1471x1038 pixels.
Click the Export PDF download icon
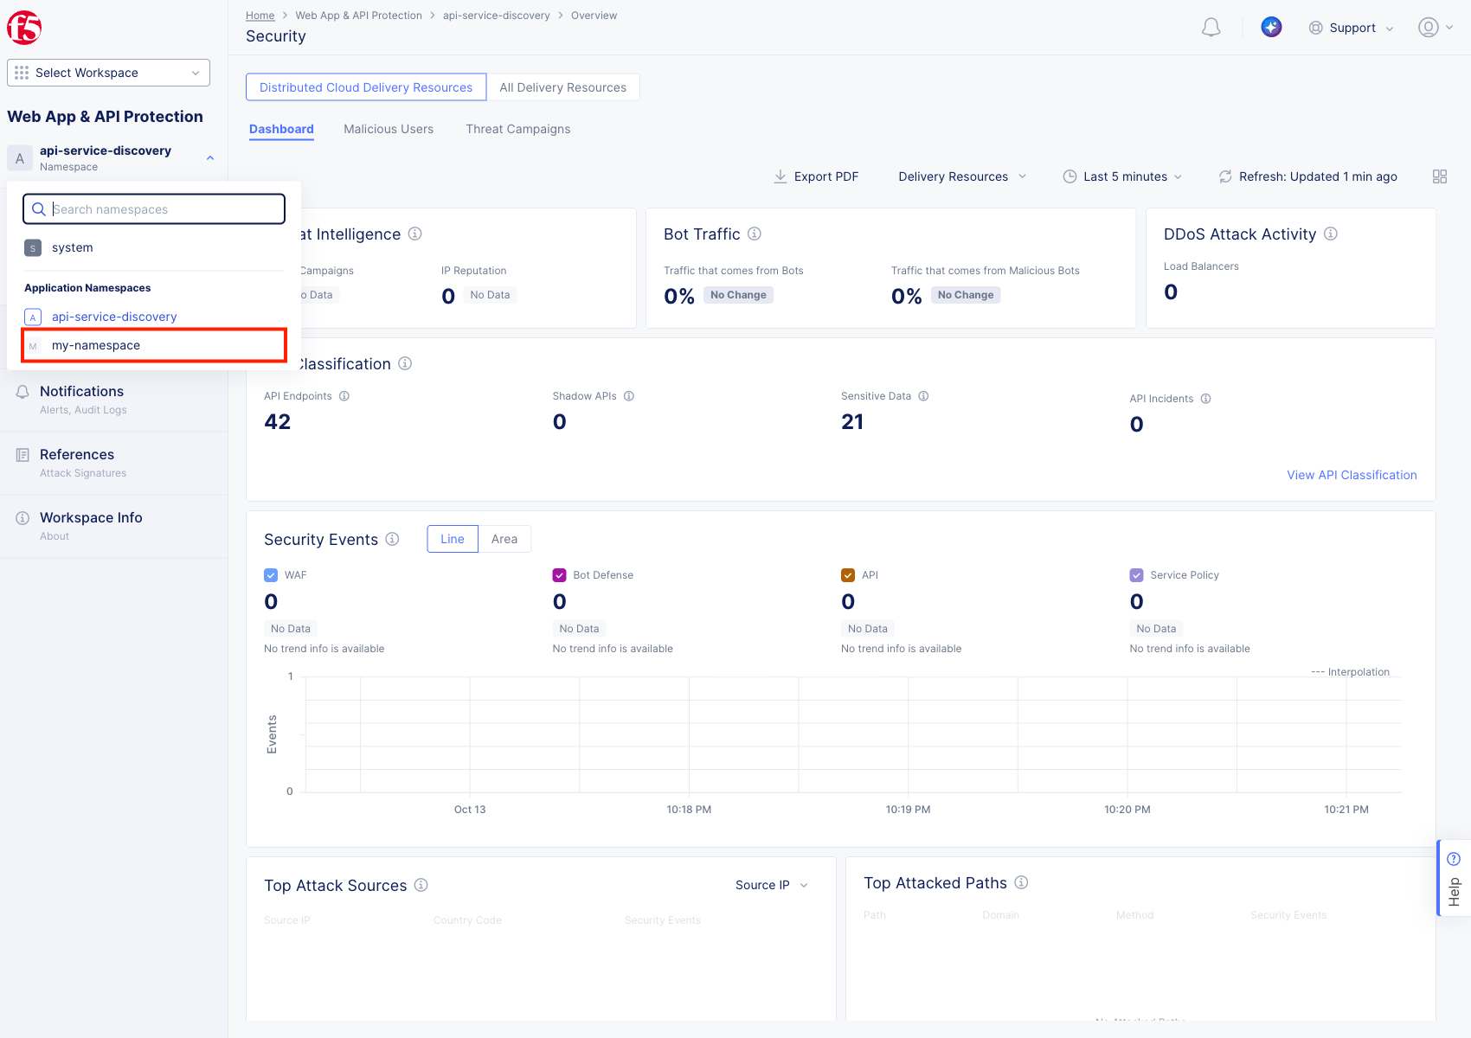[780, 176]
